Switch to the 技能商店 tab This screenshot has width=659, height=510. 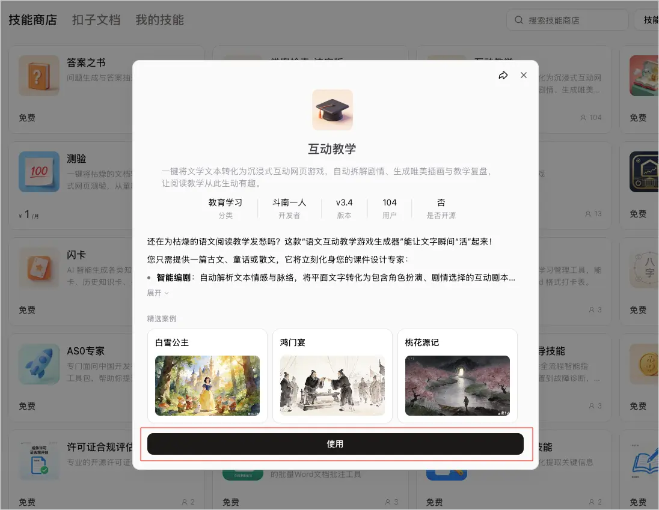[x=33, y=20]
